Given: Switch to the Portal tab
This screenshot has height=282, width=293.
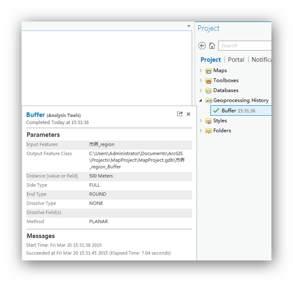Looking at the screenshot, I should pyautogui.click(x=236, y=60).
